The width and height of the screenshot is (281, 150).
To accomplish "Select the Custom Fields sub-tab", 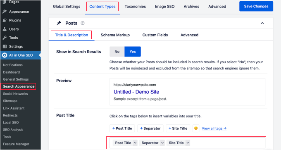I will pos(155,35).
